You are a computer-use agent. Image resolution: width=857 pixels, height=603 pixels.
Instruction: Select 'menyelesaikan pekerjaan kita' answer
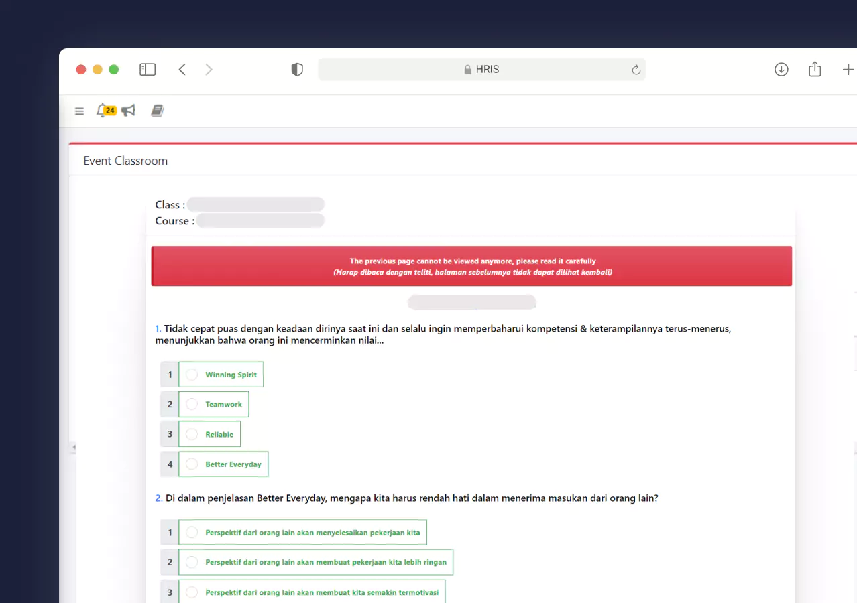tap(192, 533)
